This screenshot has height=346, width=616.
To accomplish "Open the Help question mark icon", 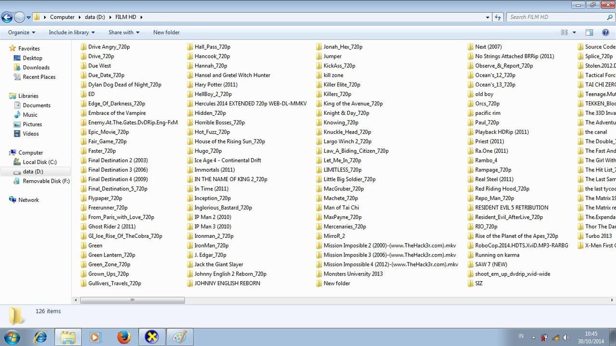I will (x=605, y=33).
